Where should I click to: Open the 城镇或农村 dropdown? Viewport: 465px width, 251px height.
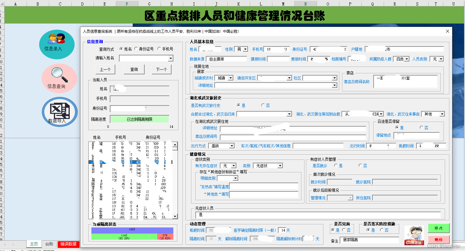click(231, 78)
